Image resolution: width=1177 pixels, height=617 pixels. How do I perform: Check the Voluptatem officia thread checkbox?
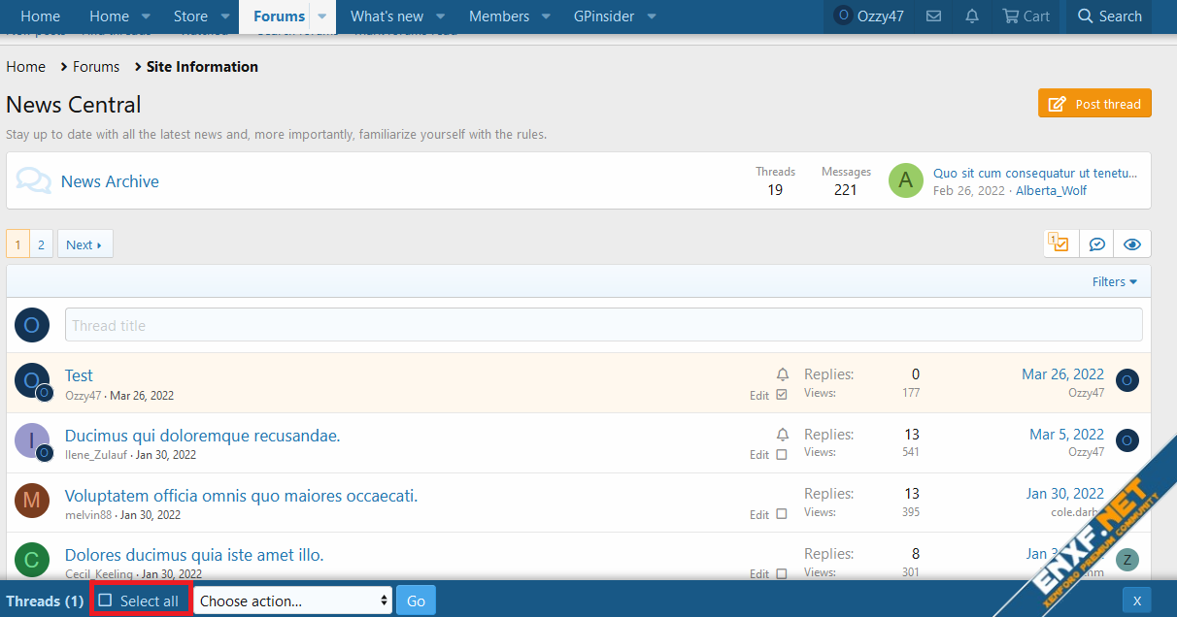(782, 514)
